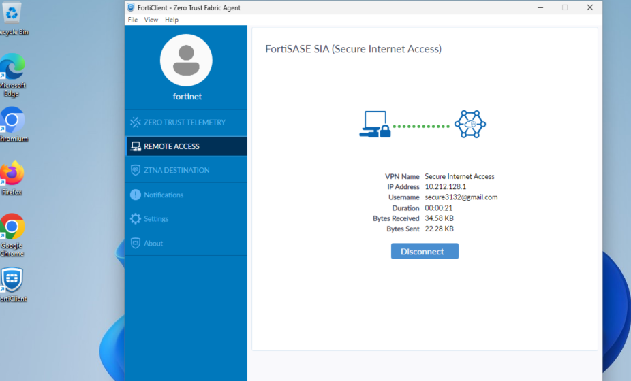Open FortiClient desktop shortcut
The image size is (631, 381).
[12, 284]
